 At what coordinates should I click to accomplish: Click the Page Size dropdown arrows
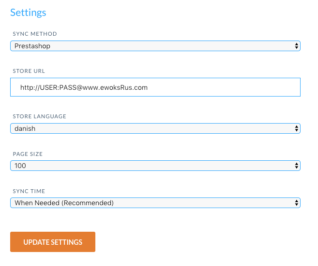coord(296,166)
